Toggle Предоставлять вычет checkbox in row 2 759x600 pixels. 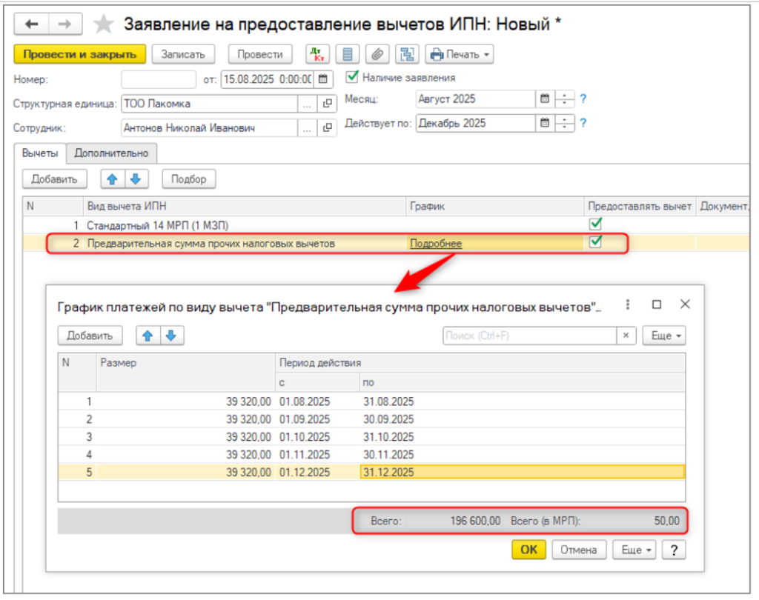click(x=594, y=242)
